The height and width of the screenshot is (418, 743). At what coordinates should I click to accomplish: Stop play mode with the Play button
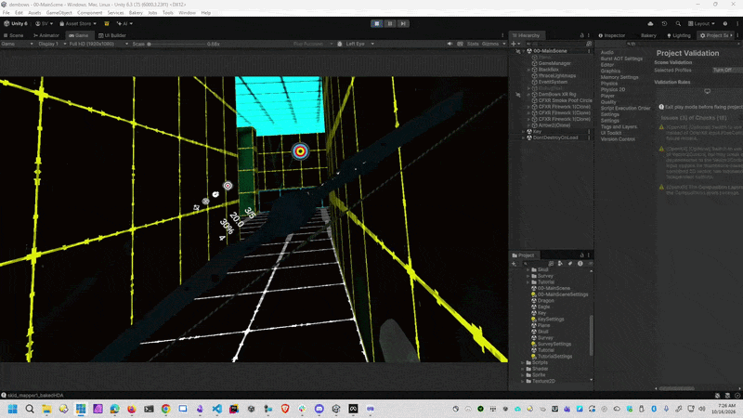pos(377,24)
